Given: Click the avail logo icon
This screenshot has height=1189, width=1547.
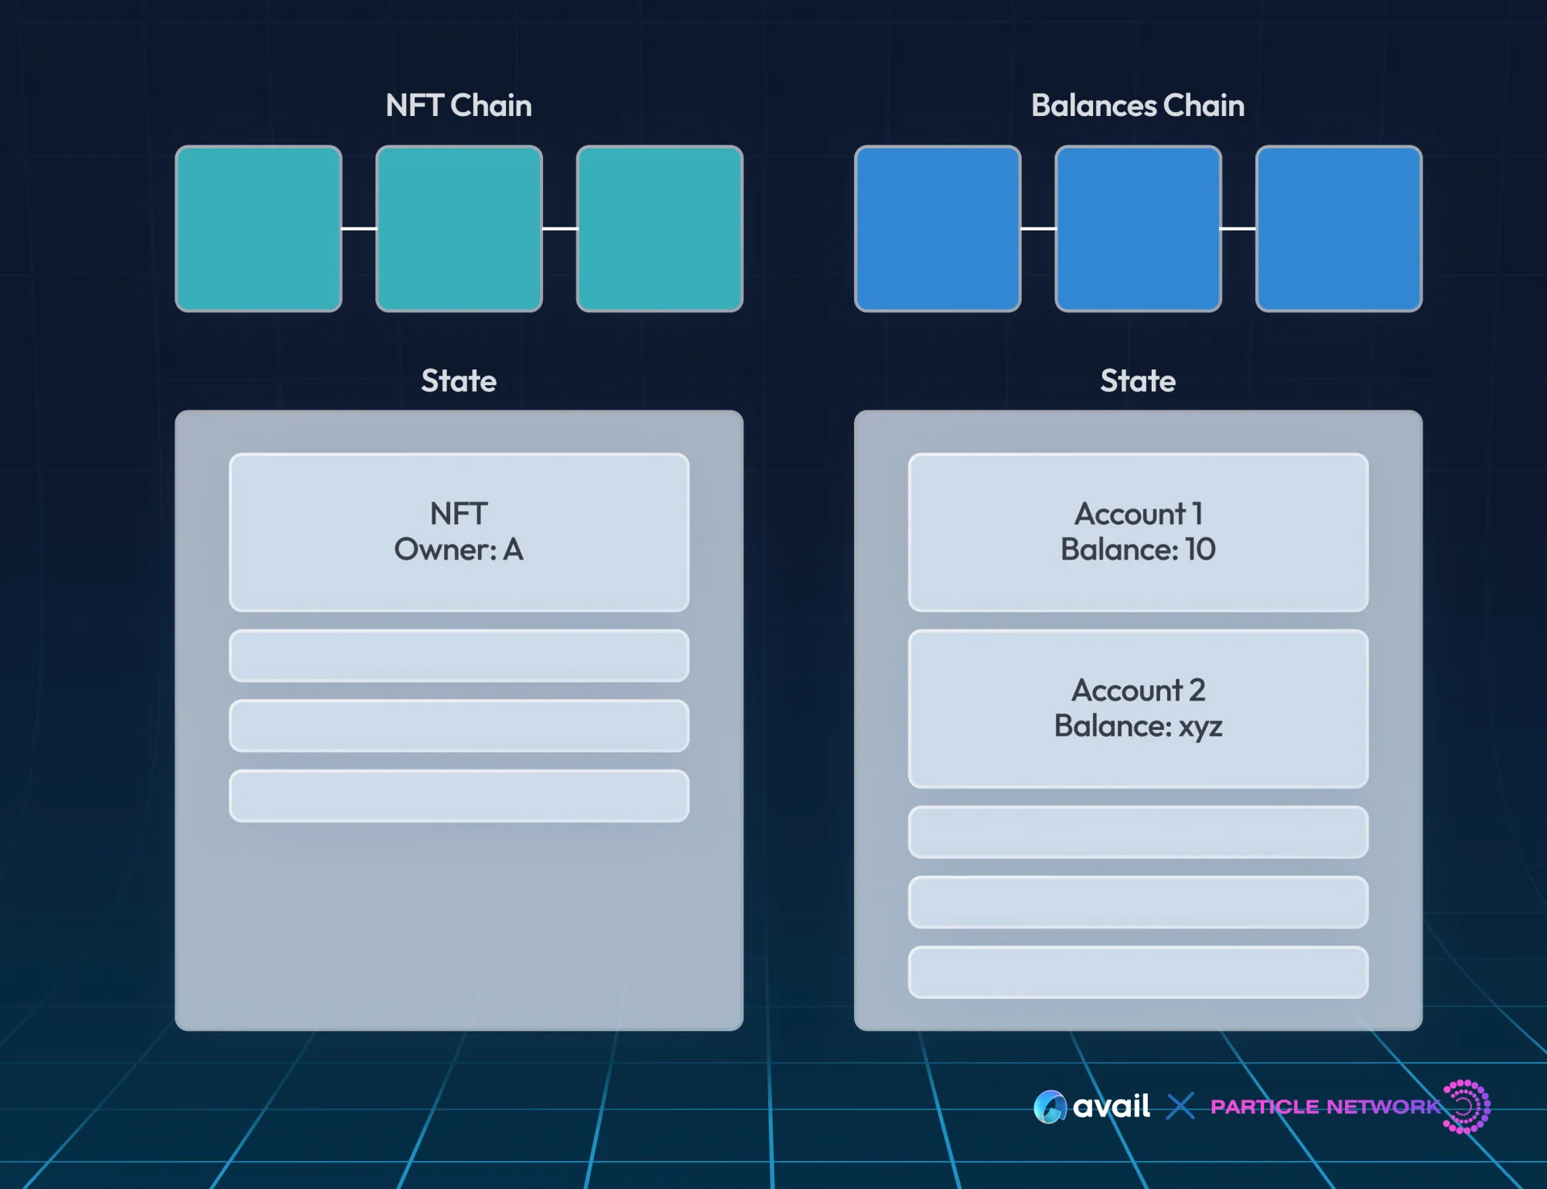Looking at the screenshot, I should point(1050,1106).
